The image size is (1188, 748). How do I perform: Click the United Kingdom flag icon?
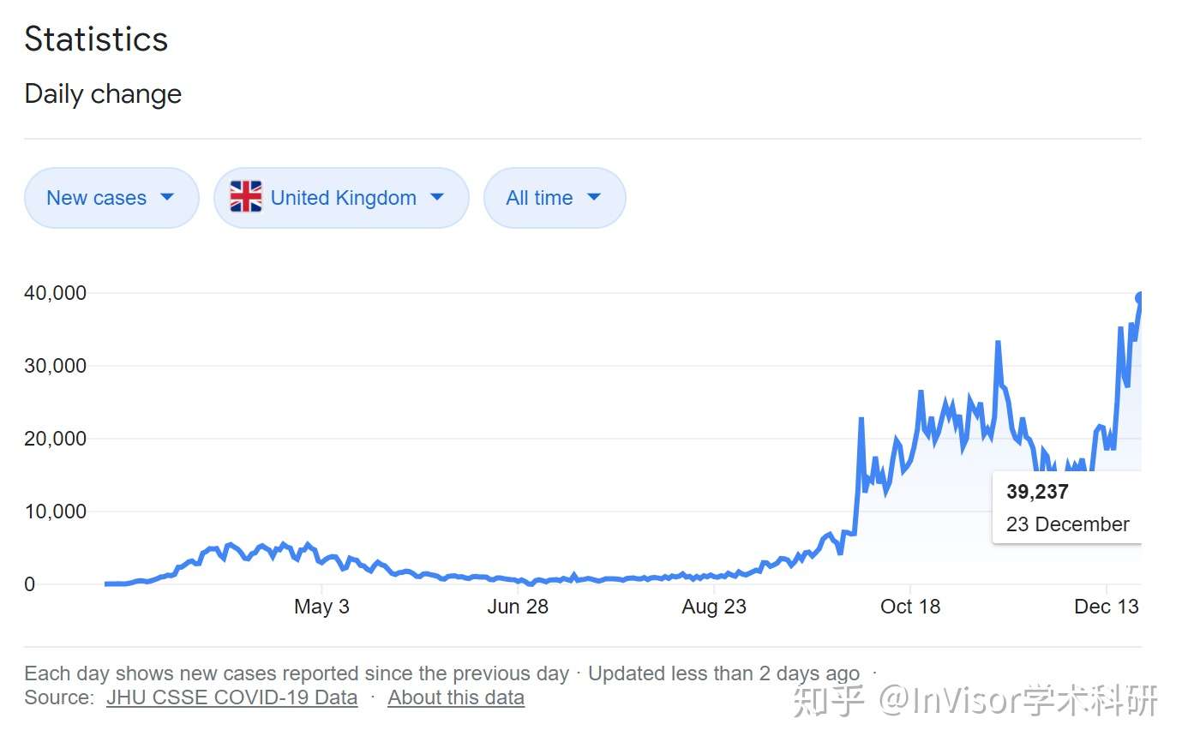point(246,197)
